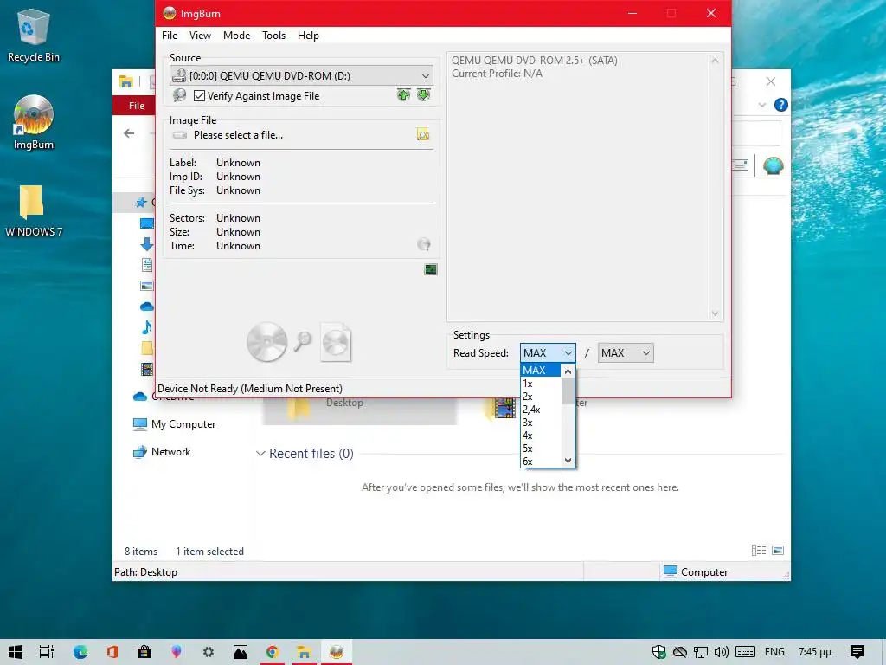Click Music note icon in Explorer sidebar
Viewport: 886px width, 665px height.
click(147, 327)
